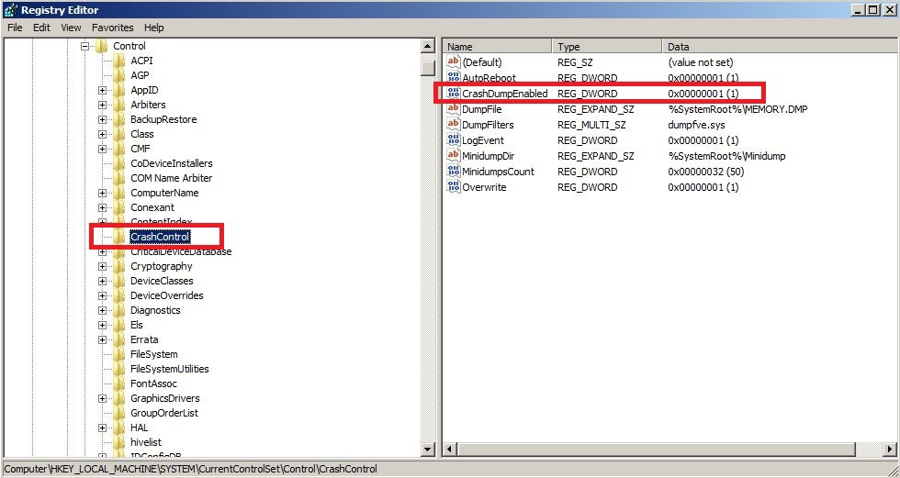Click the ACPI folder icon
The height and width of the screenshot is (478, 900).
point(118,61)
